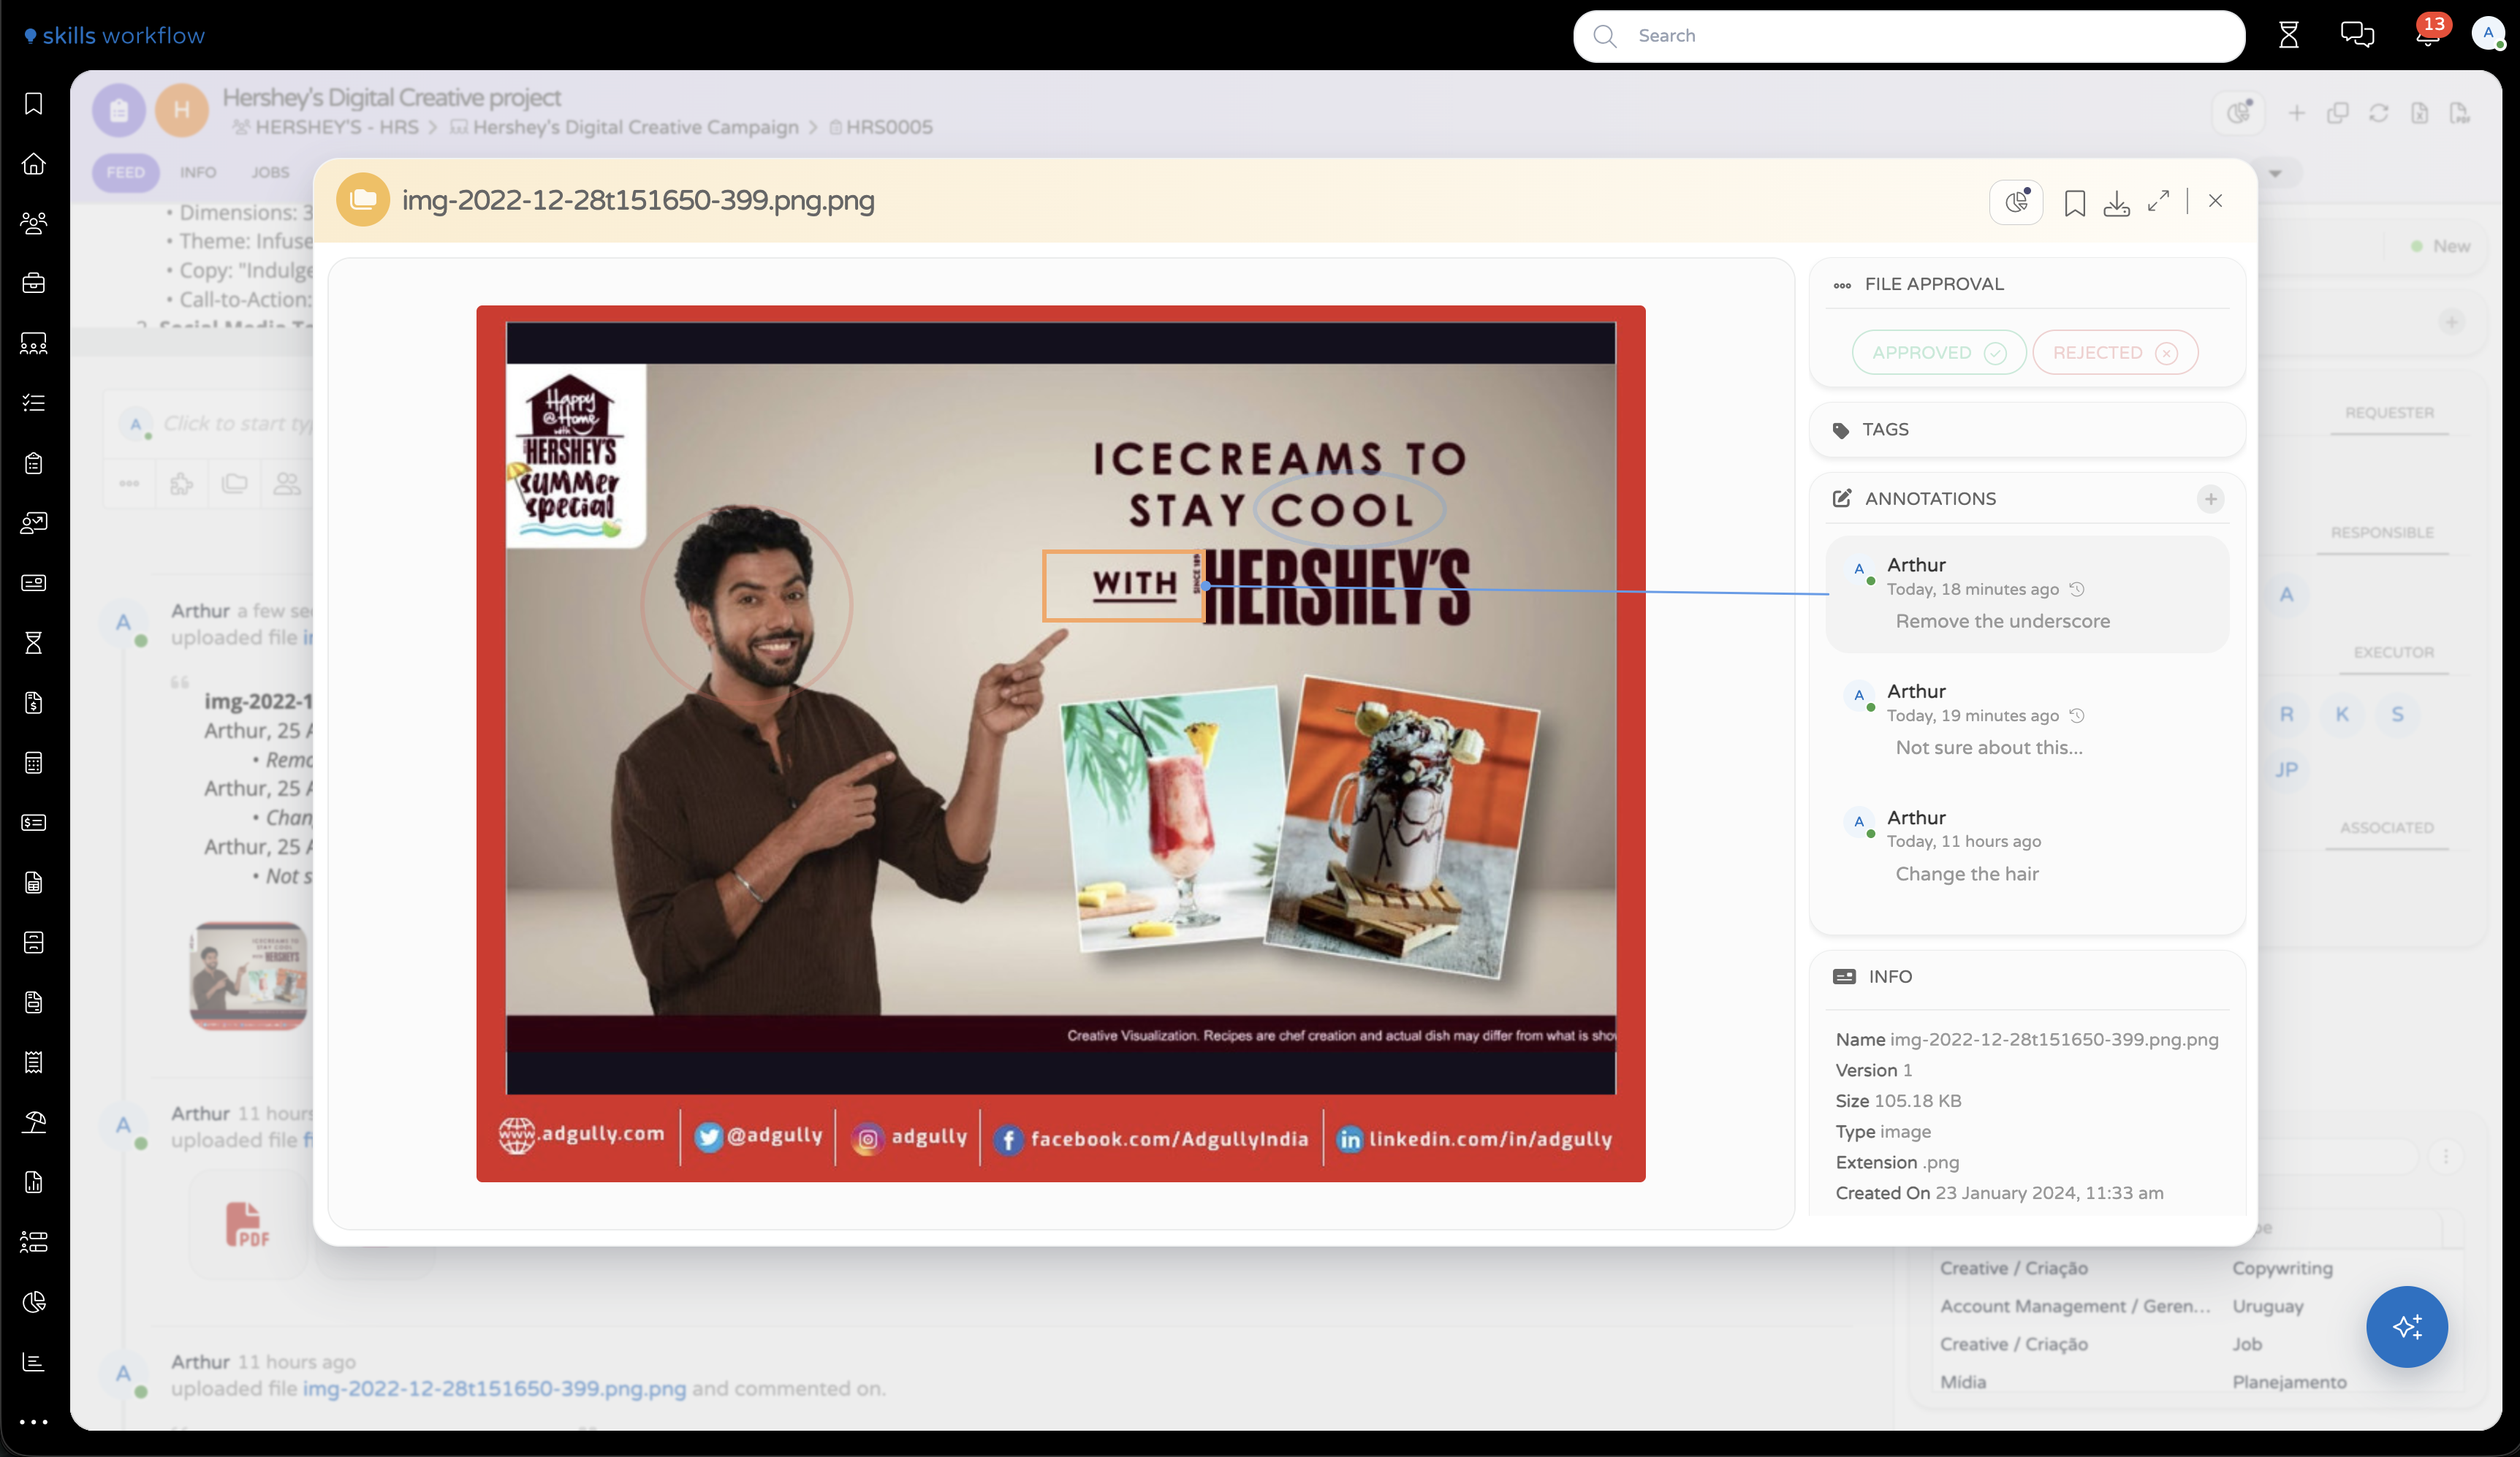Click the JP executor avatar
The height and width of the screenshot is (1457, 2520).
point(2287,770)
